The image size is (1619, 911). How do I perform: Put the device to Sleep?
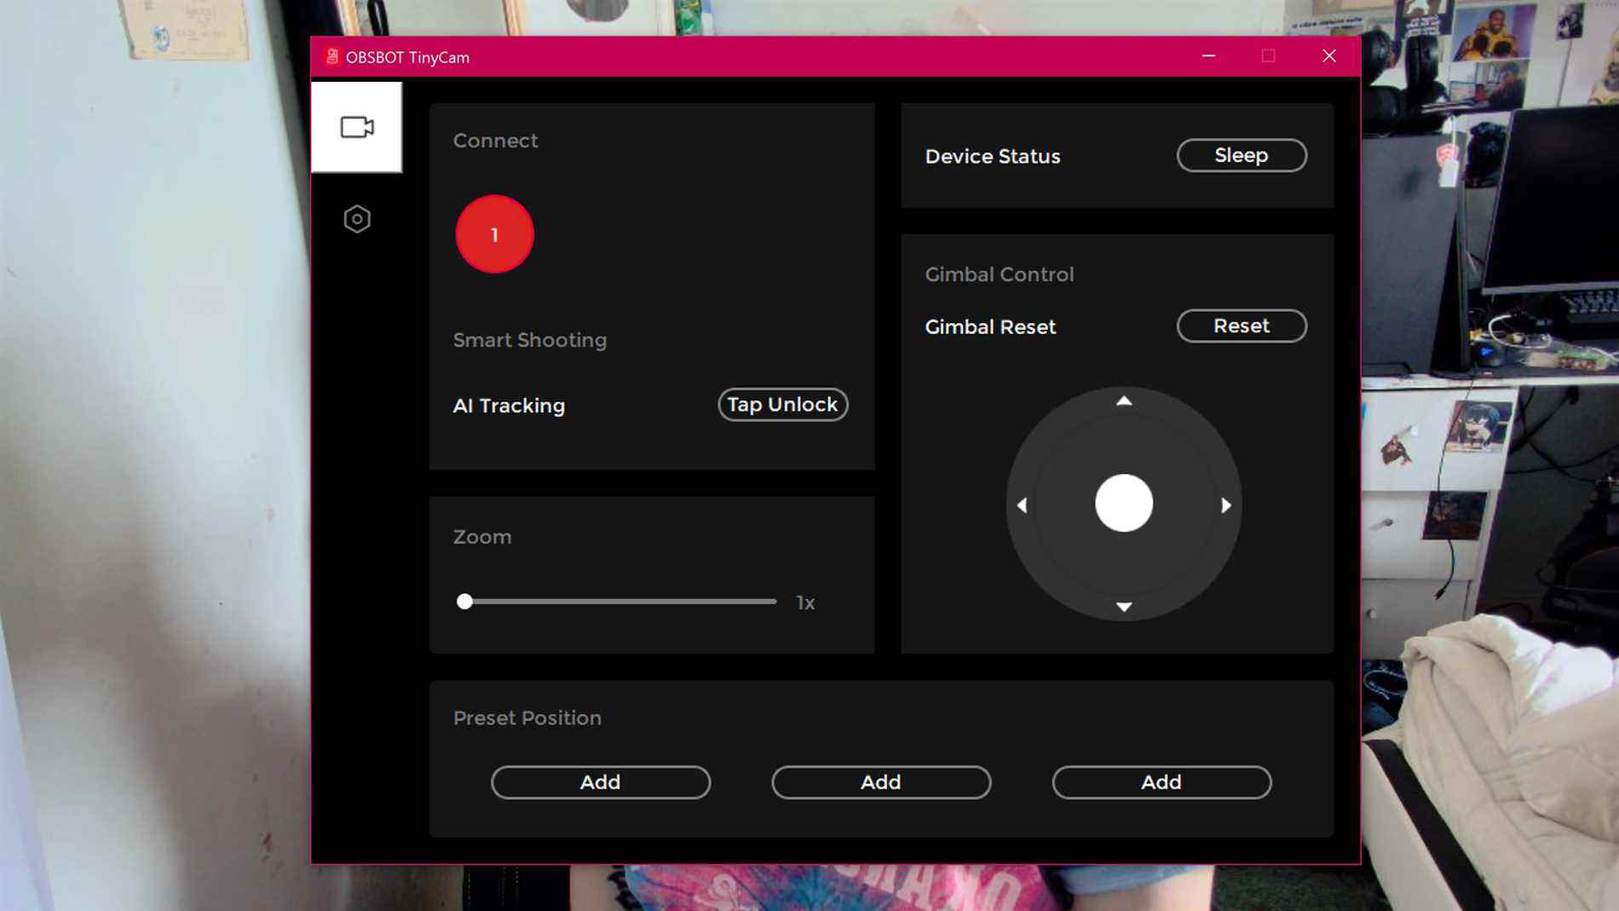pos(1242,155)
